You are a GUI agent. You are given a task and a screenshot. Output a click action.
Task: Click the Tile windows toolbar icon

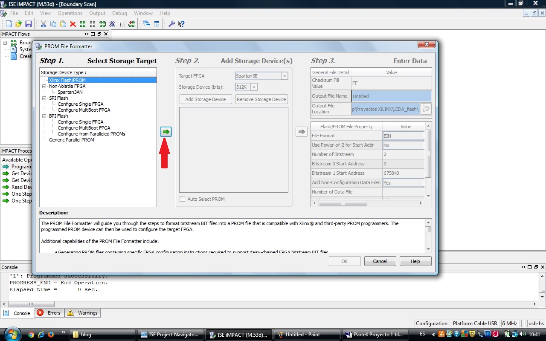157,24
